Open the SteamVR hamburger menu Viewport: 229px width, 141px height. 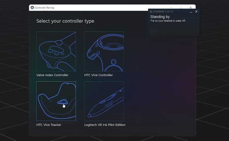coord(151,12)
